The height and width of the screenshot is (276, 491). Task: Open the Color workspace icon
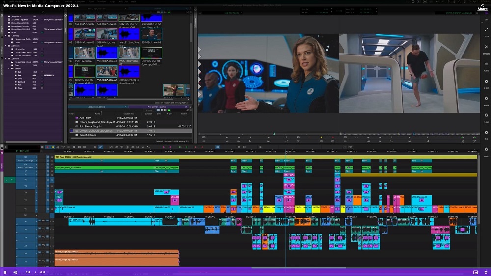486,30
